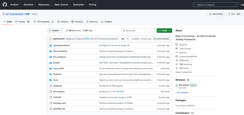244x115 pixels.
Task: View the 85 Tags link
Action: 88,30
